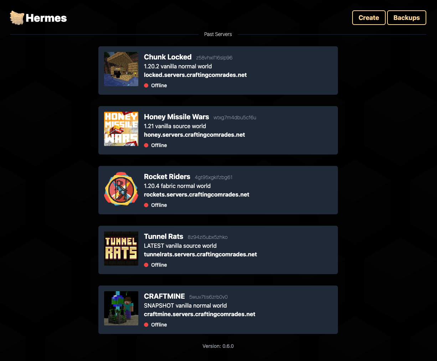437x361 pixels.
Task: Click the red Offline status dot for CRAFTMINE
Action: 146,325
